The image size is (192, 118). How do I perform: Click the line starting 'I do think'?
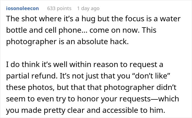point(84,65)
